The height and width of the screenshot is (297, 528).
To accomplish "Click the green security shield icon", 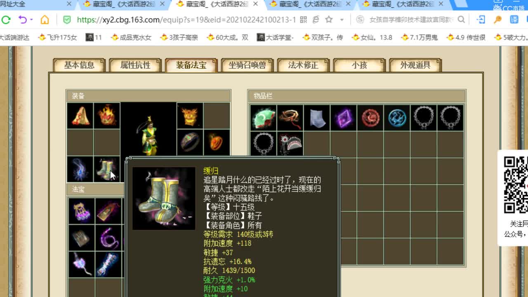I will click(x=67, y=19).
